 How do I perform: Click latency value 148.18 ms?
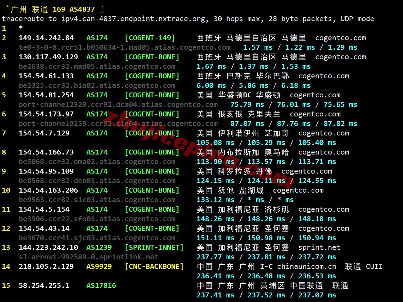[x=317, y=219]
